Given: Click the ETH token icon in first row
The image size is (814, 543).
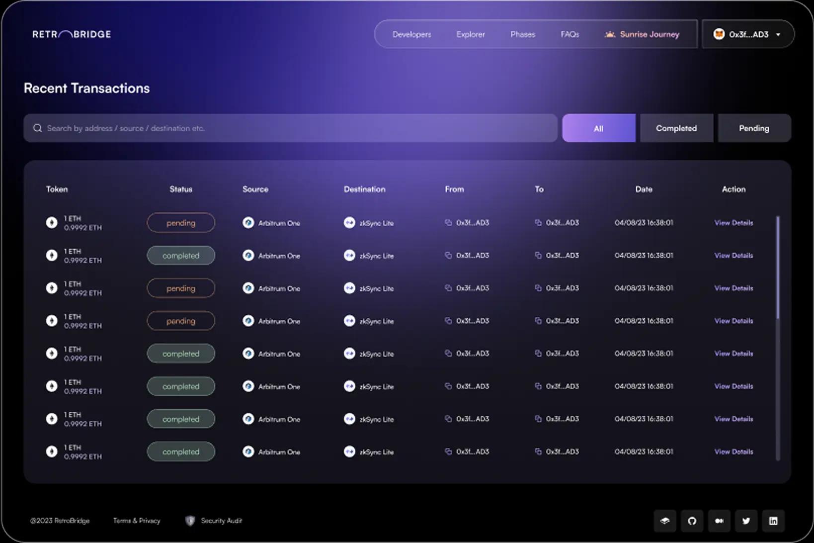Looking at the screenshot, I should pos(52,223).
